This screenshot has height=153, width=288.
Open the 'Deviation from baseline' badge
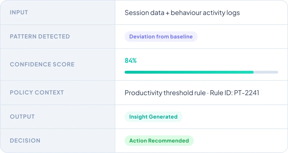click(x=161, y=37)
